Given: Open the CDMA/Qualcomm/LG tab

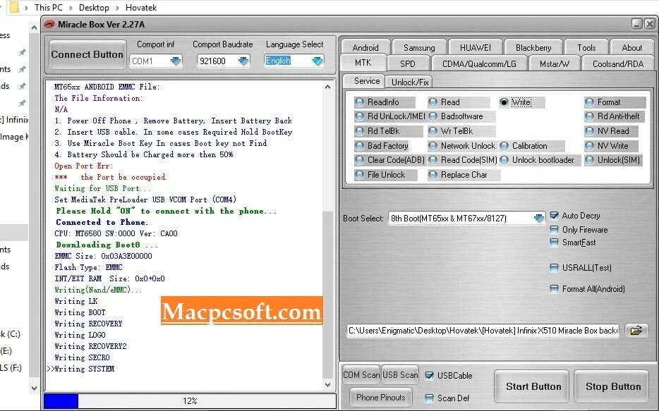Looking at the screenshot, I should 479,64.
